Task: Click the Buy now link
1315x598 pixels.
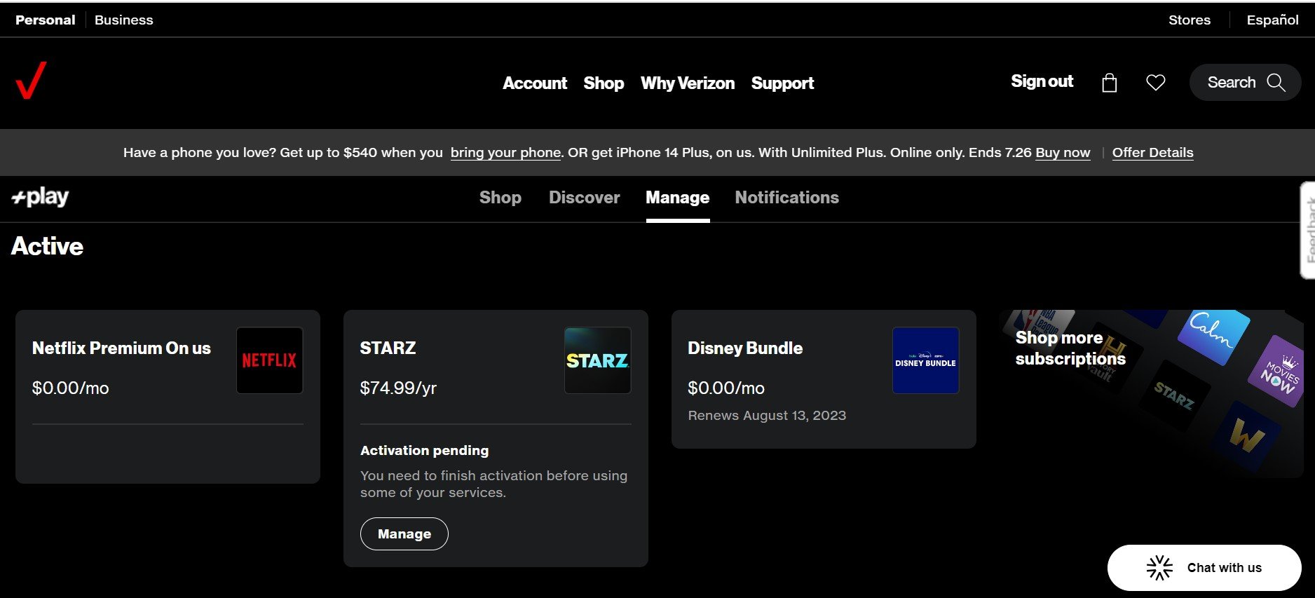Action: 1063,153
